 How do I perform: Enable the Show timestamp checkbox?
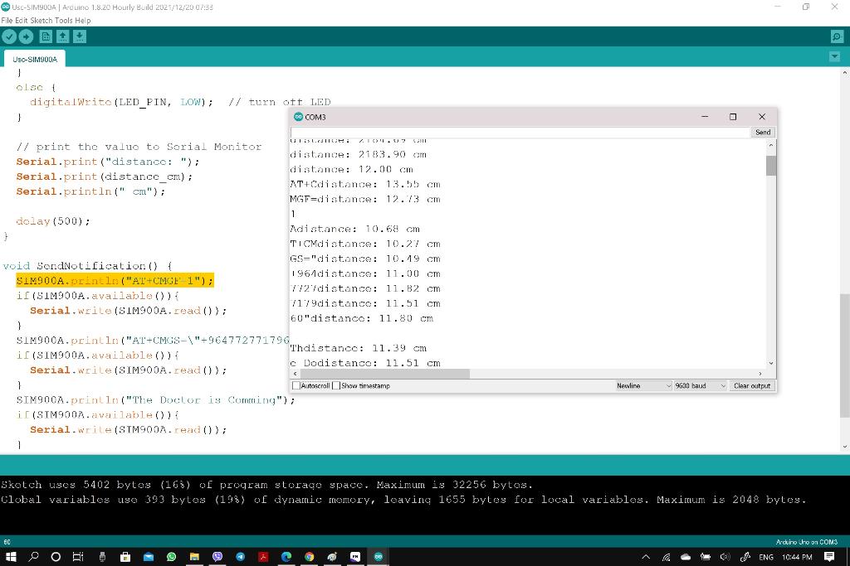click(335, 385)
